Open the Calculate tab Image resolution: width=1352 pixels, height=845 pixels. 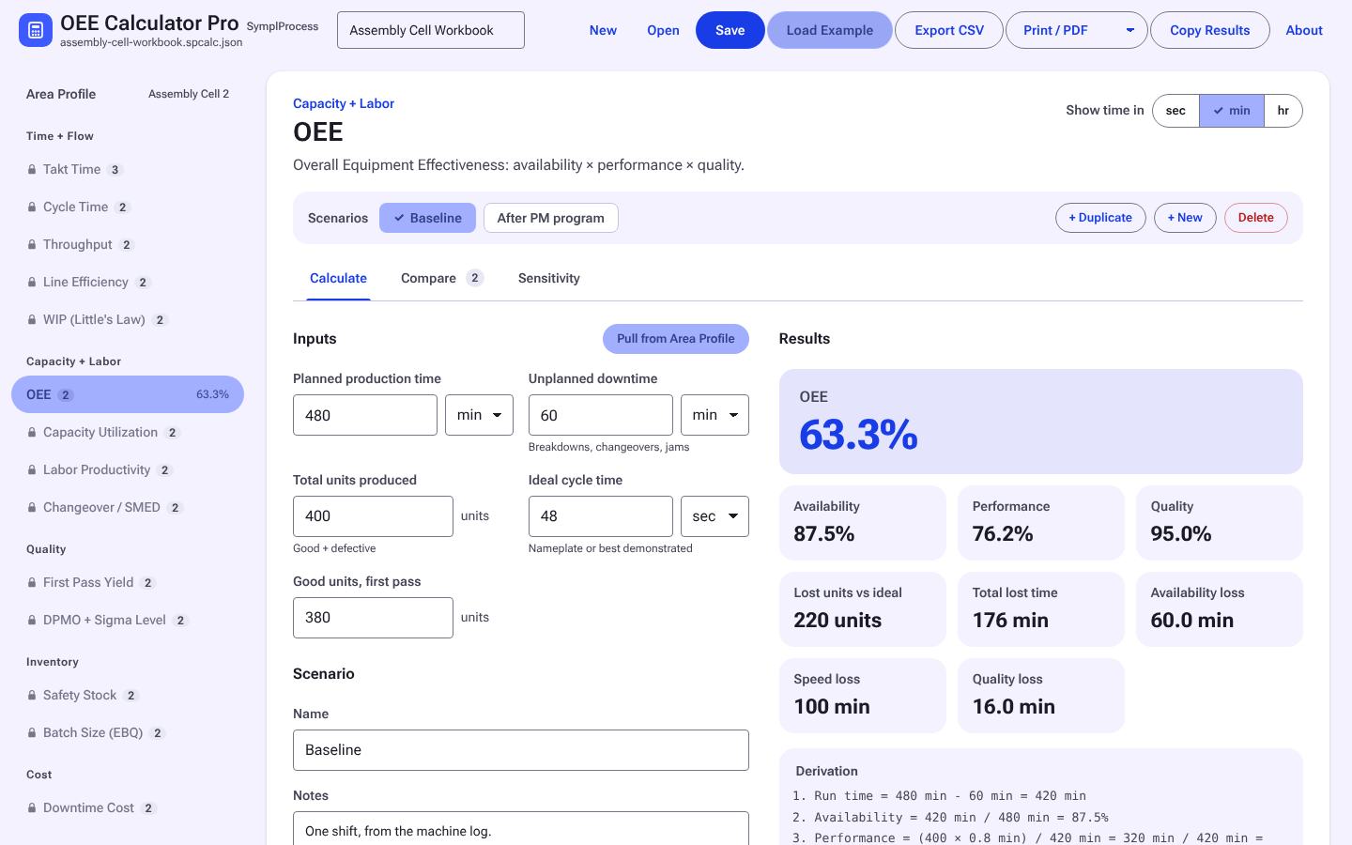(x=338, y=279)
